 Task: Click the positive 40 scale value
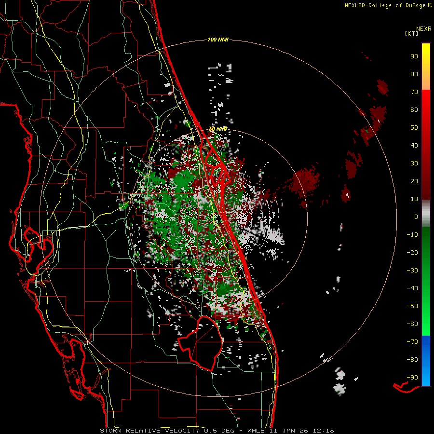coord(414,145)
